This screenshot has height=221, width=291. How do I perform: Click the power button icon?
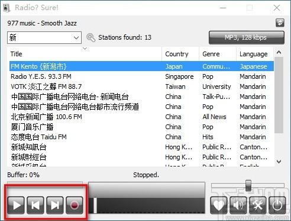coord(277,205)
